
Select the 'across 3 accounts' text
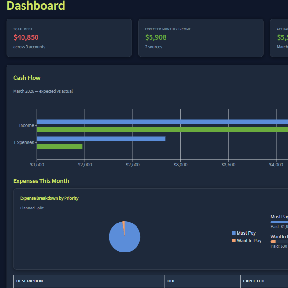click(29, 47)
